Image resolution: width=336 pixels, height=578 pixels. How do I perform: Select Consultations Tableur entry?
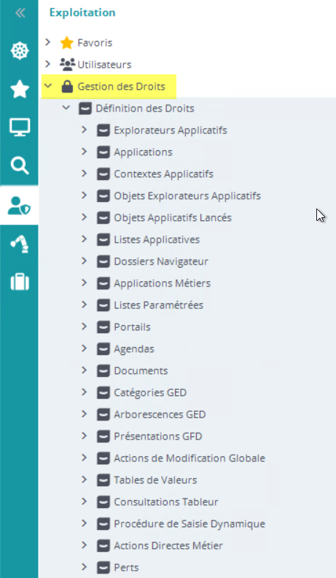165,501
